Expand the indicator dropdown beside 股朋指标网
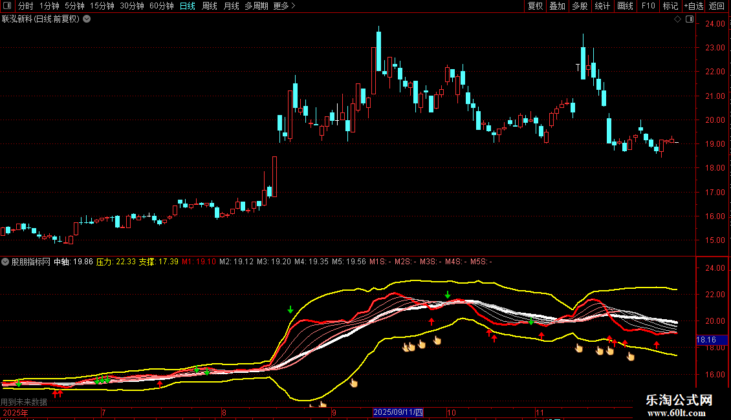The height and width of the screenshot is (420, 731). click(x=5, y=262)
